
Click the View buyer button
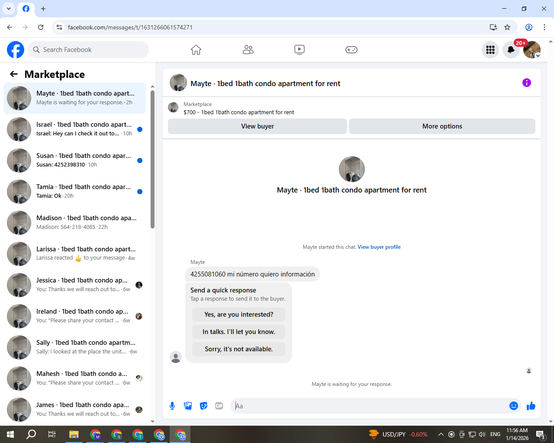pyautogui.click(x=258, y=126)
